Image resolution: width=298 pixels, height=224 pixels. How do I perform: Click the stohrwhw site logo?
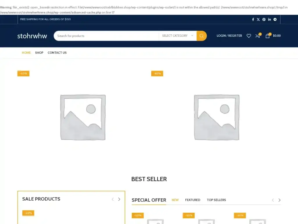tap(32, 36)
